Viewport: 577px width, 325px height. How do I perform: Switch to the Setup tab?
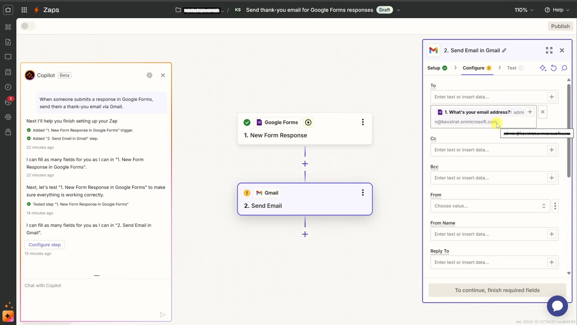(x=437, y=68)
